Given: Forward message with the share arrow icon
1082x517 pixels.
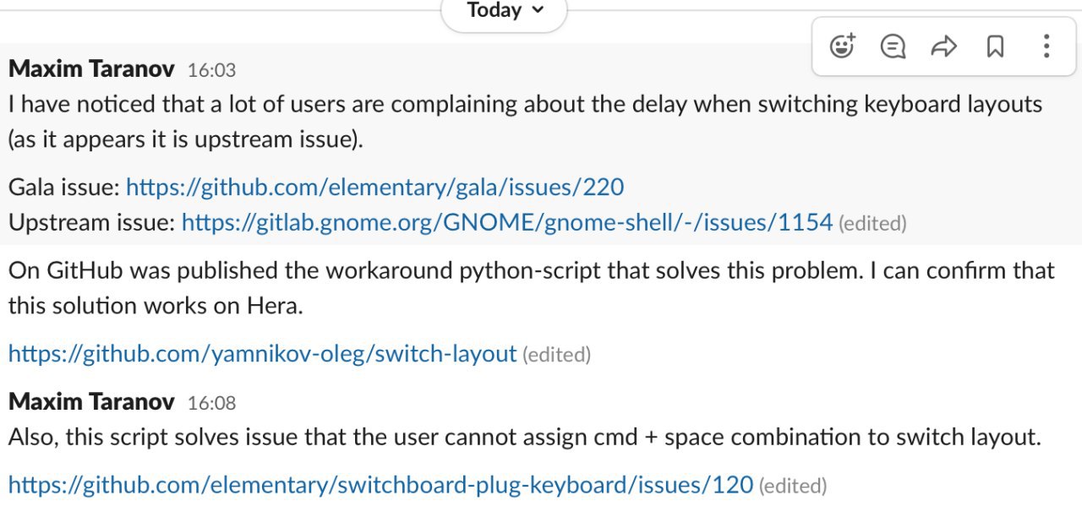Looking at the screenshot, I should click(943, 46).
